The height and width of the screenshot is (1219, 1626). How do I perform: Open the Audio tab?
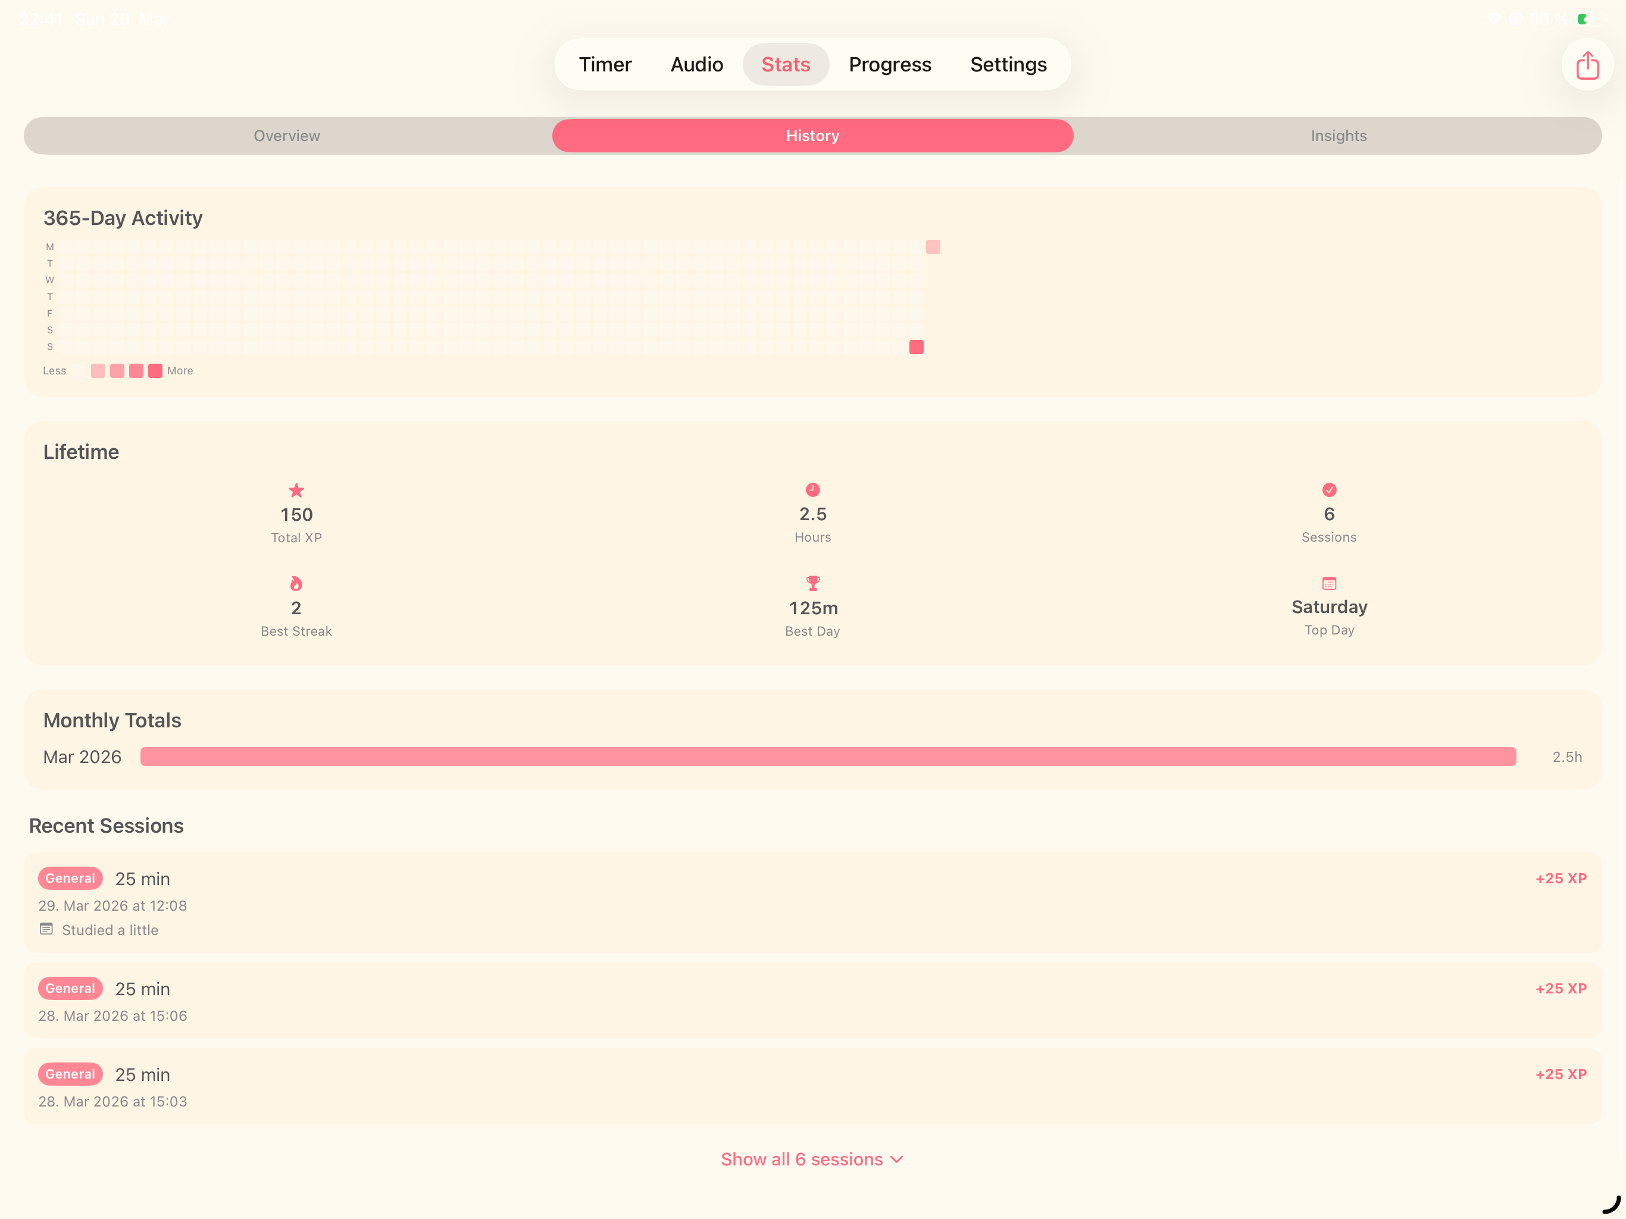(x=697, y=65)
